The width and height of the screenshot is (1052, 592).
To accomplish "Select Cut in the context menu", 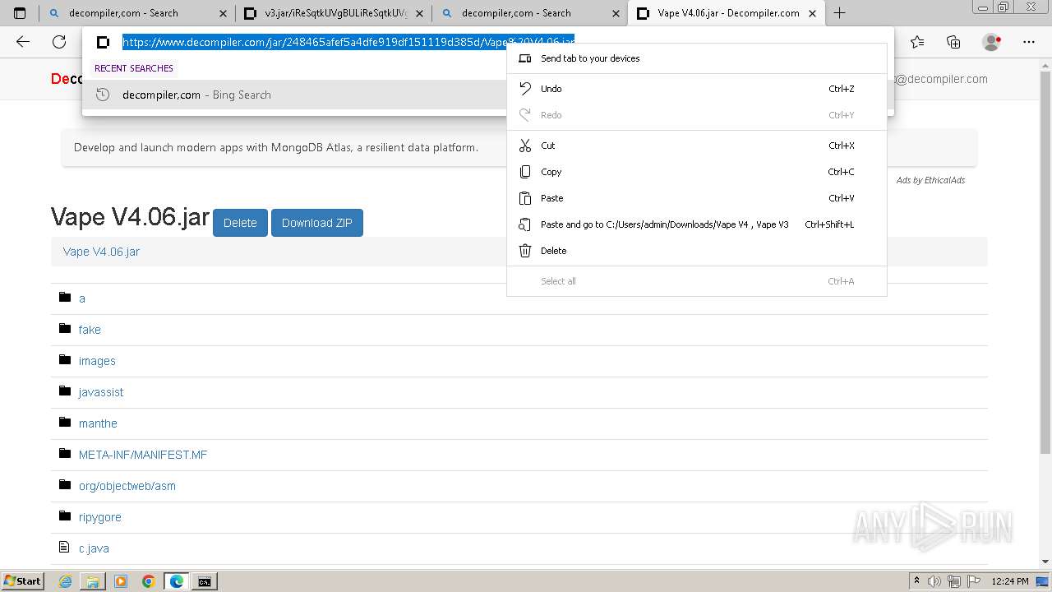I will [697, 146].
